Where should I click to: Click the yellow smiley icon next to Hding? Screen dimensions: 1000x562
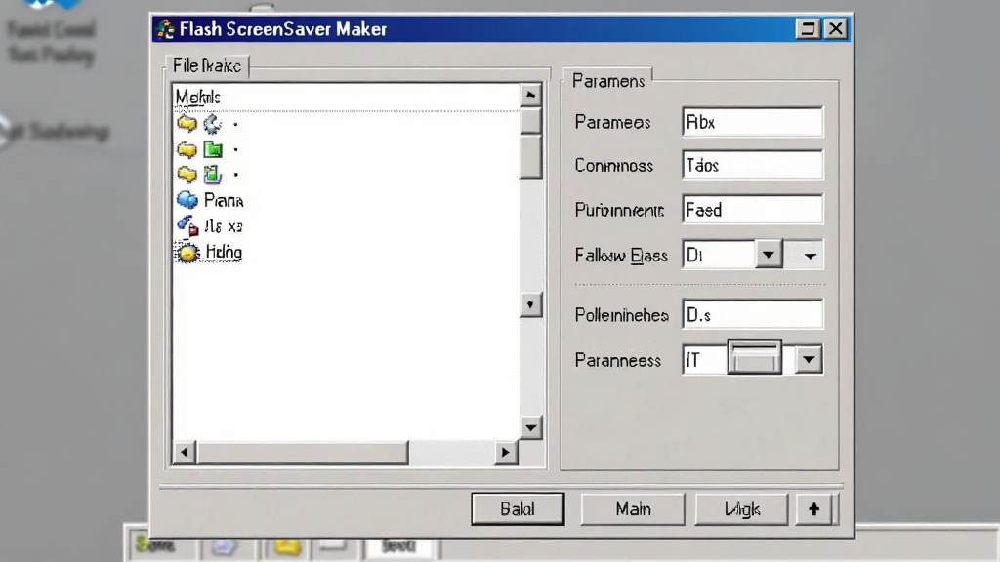[x=187, y=253]
